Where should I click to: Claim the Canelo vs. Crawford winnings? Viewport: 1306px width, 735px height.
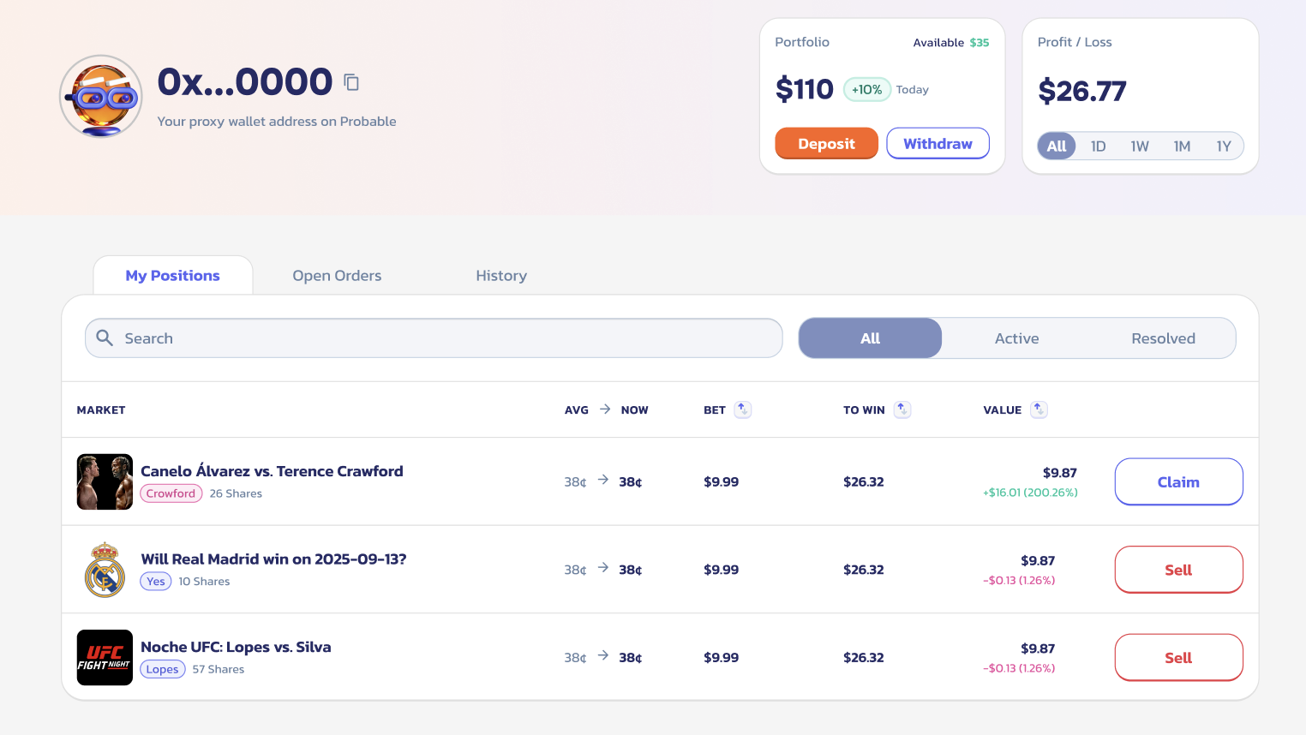pos(1178,482)
